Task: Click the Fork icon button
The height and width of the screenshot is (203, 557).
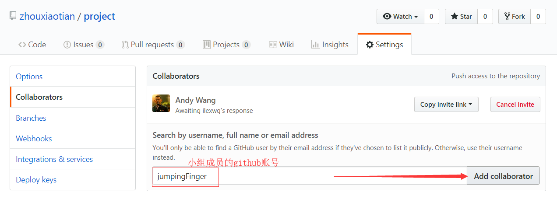Action: click(x=515, y=17)
